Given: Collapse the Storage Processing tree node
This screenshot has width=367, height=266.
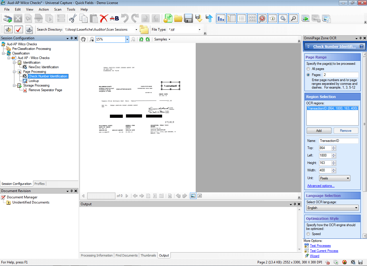Looking at the screenshot, I should 14,85.
